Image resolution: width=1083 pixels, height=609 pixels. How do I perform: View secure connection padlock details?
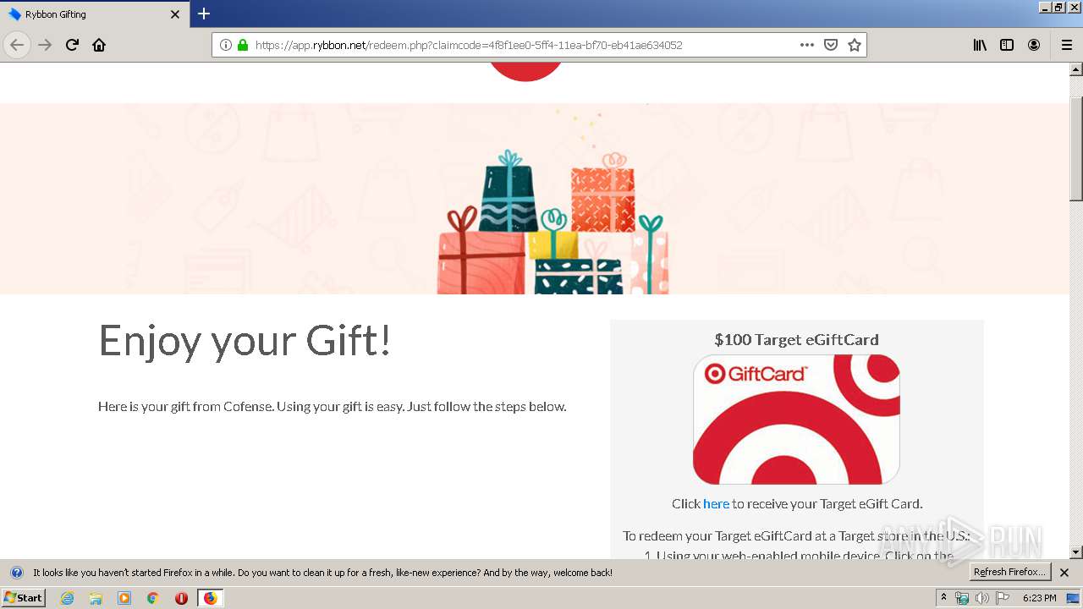[x=243, y=45]
